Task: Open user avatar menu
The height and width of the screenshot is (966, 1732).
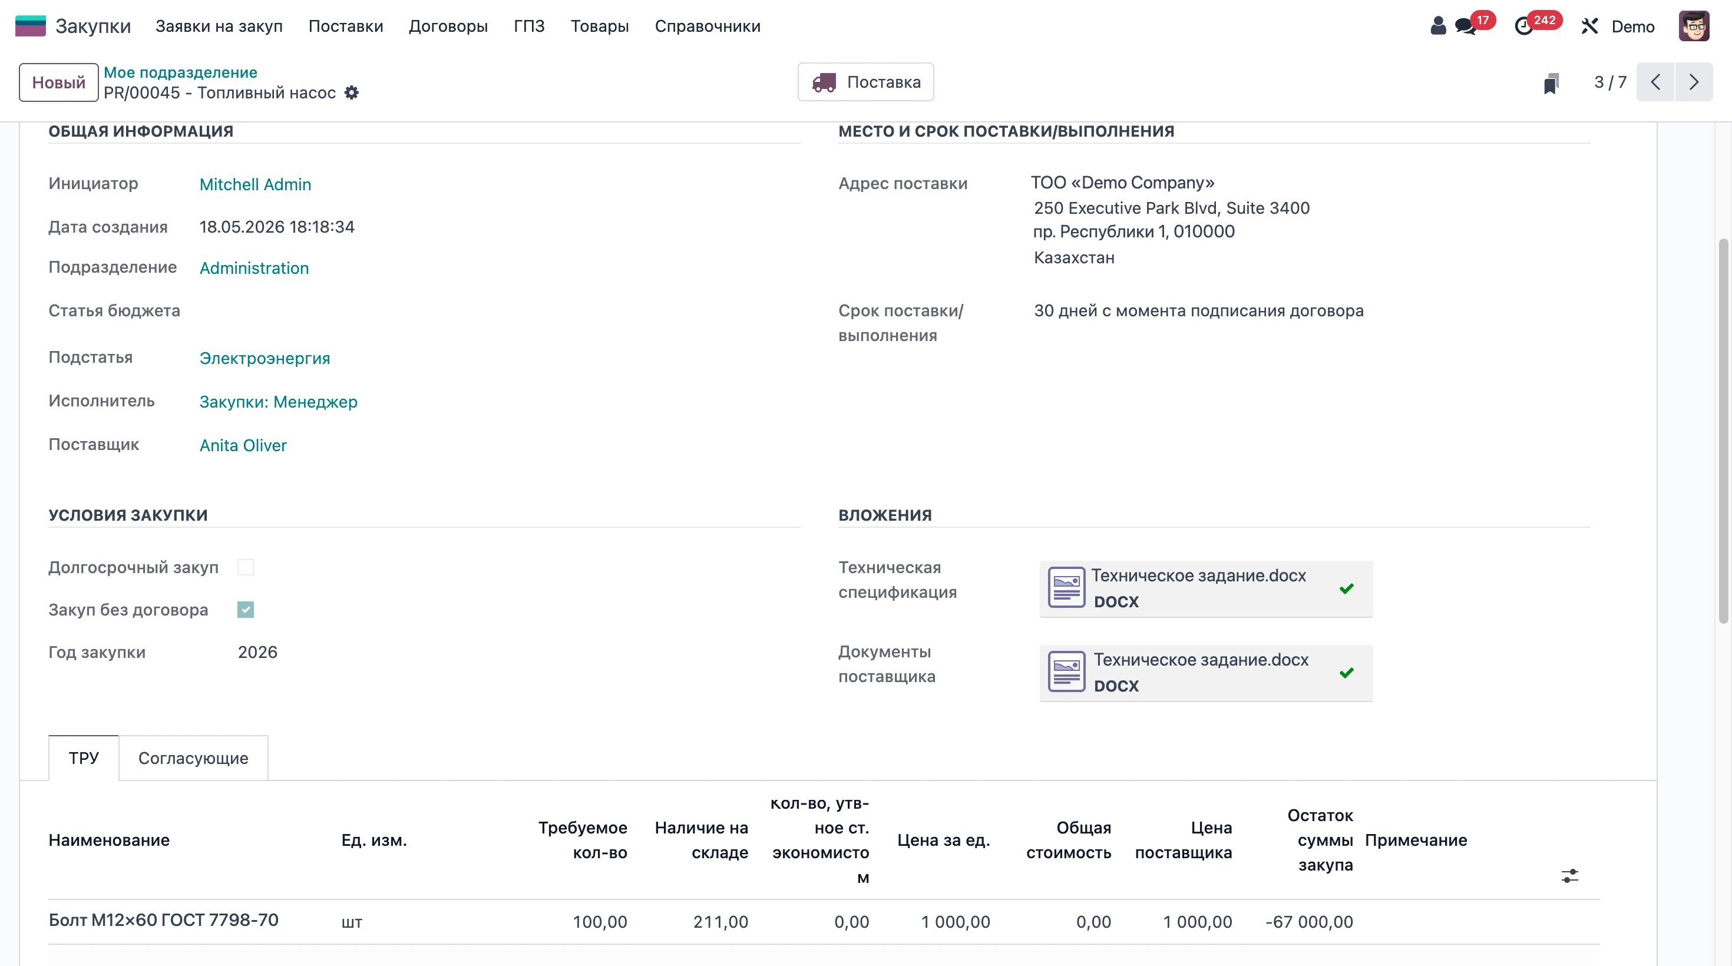Action: coord(1694,27)
